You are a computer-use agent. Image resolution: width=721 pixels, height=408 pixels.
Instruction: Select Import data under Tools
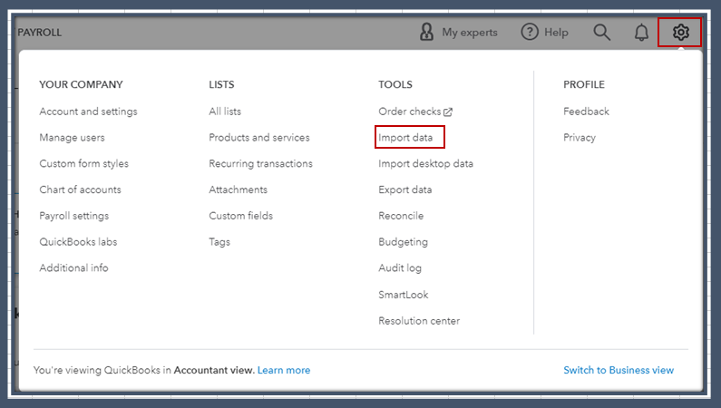(405, 138)
